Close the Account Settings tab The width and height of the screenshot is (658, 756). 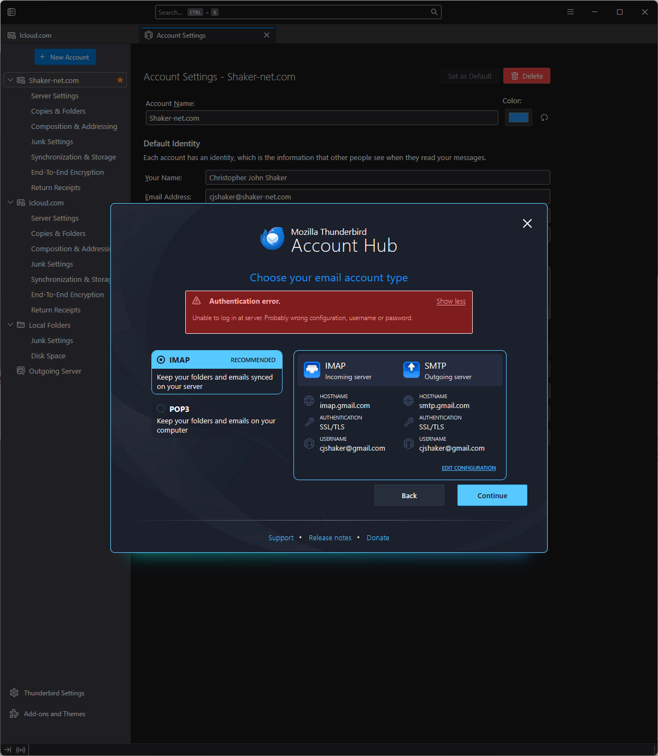267,35
